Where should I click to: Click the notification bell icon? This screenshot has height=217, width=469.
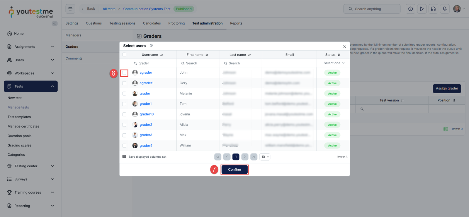[444, 9]
